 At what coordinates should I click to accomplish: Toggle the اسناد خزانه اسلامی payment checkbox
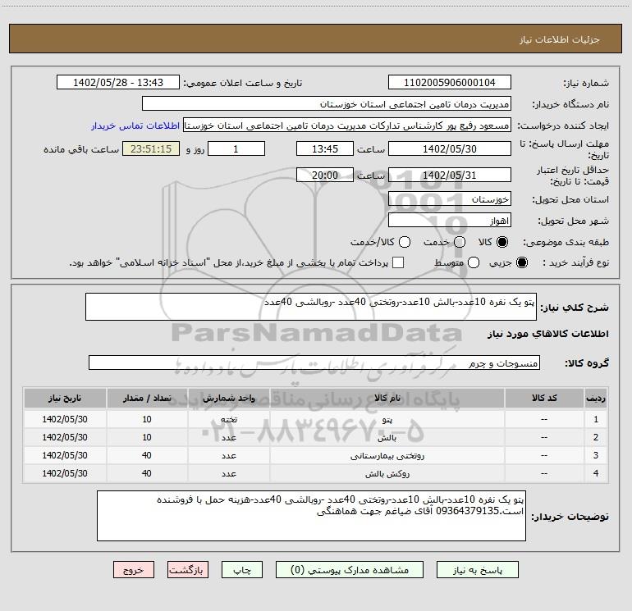tap(398, 262)
